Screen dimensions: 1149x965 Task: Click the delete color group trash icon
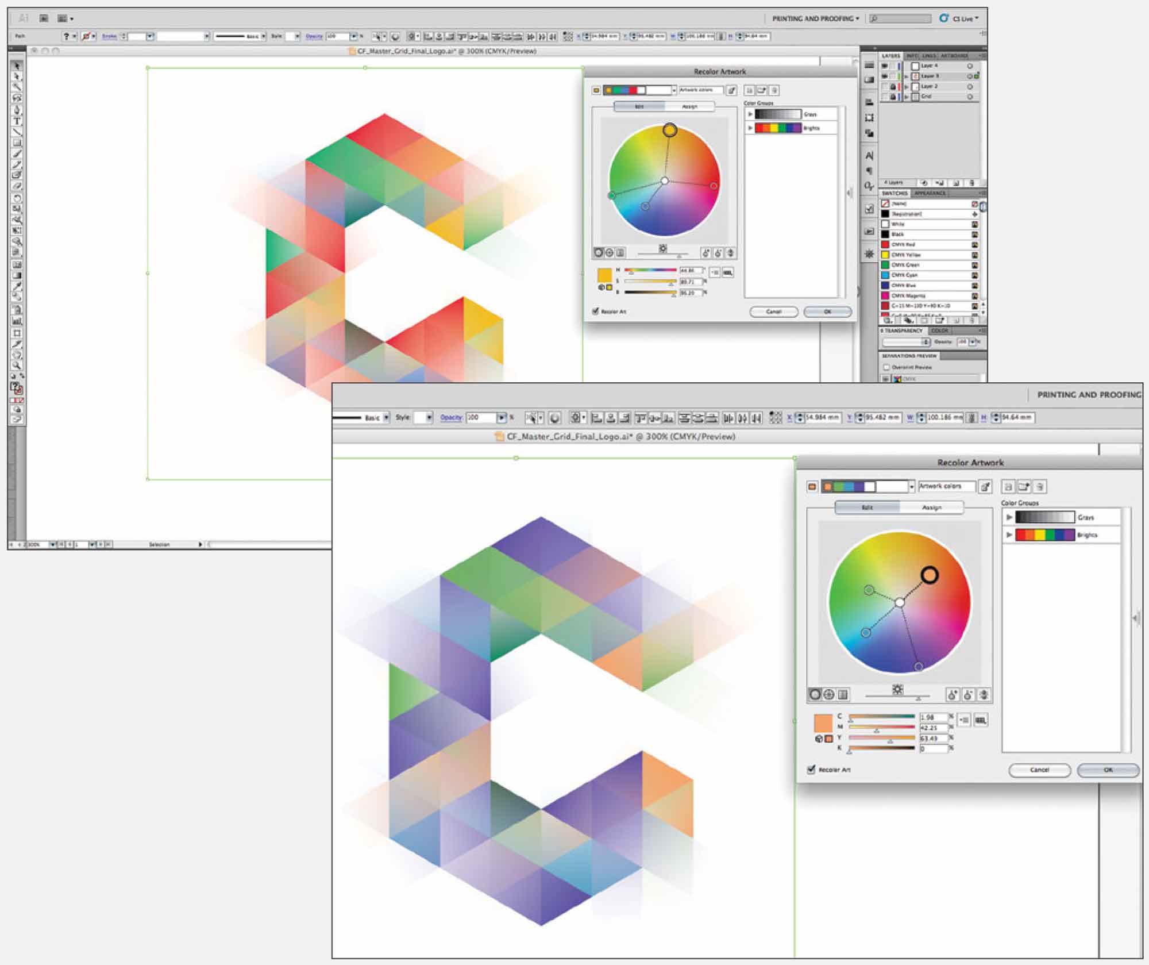pyautogui.click(x=1039, y=486)
